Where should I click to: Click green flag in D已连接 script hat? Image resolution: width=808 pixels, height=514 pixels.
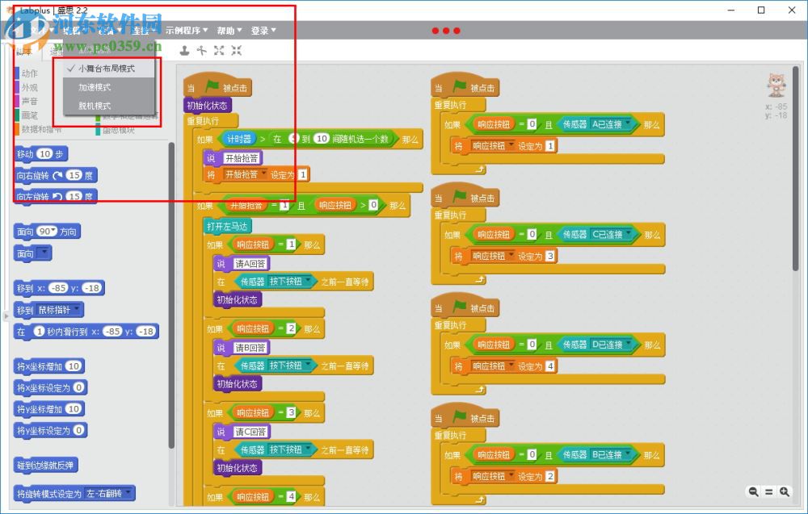point(459,307)
